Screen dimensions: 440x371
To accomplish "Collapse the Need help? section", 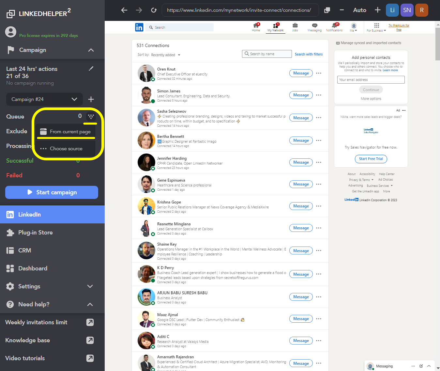I will pyautogui.click(x=90, y=304).
